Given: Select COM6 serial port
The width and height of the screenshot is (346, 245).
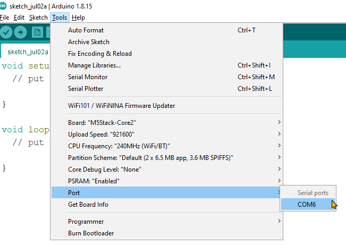Looking at the screenshot, I should click(308, 205).
